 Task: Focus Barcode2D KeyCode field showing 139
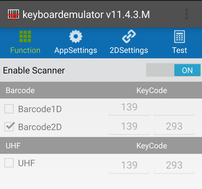point(129,126)
